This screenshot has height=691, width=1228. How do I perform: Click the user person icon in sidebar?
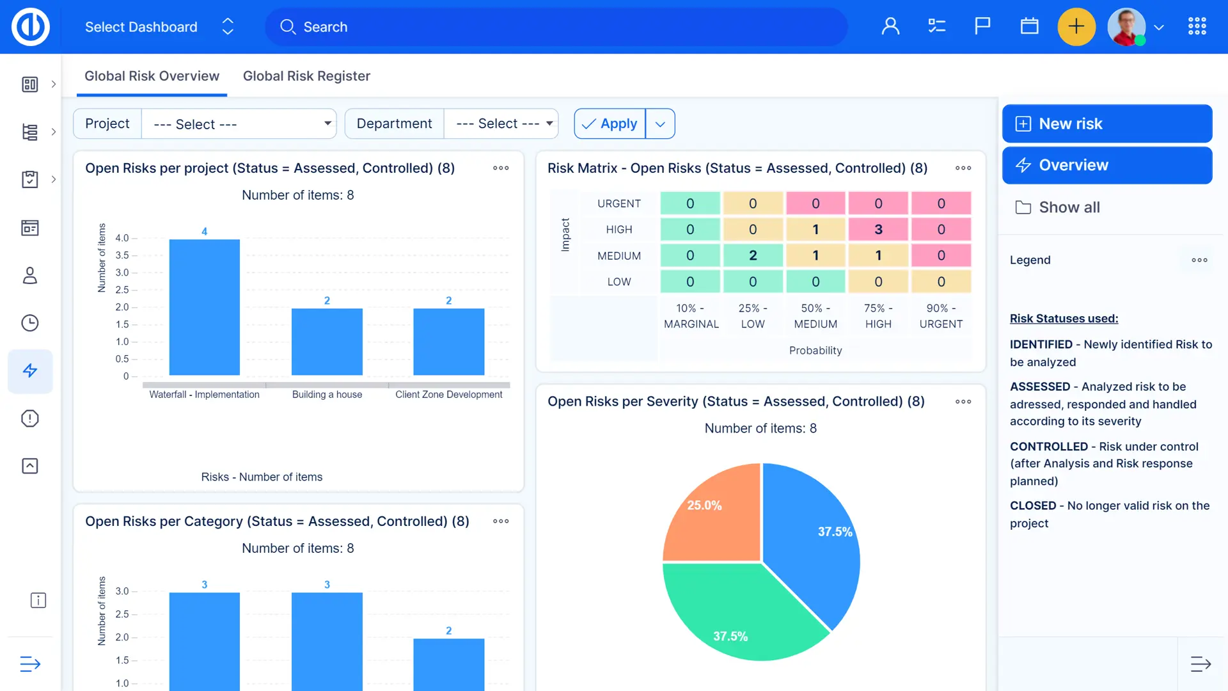30,276
